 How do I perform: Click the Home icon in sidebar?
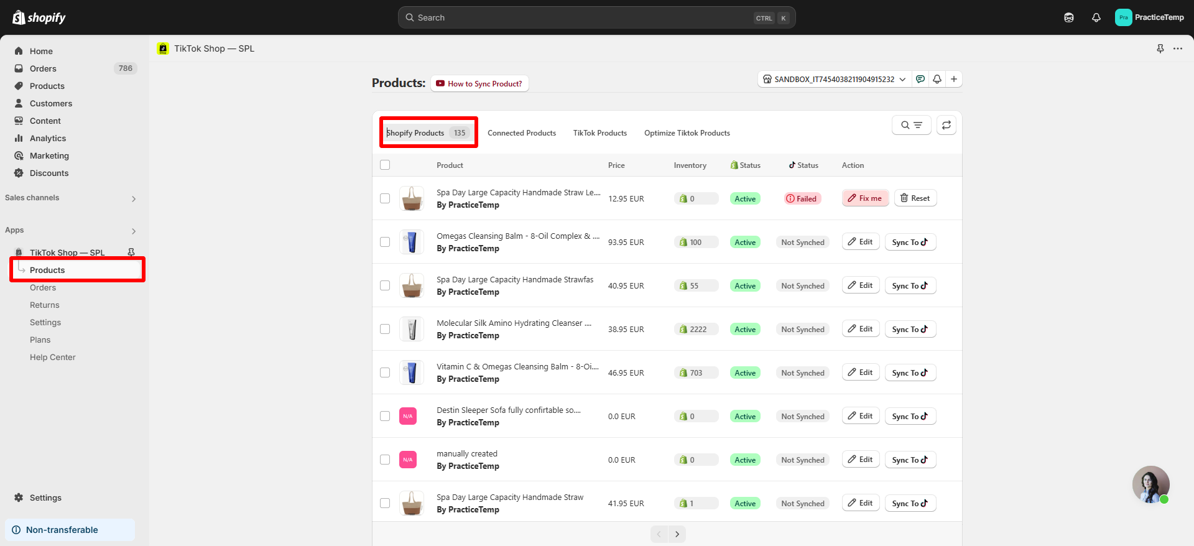[x=19, y=51]
